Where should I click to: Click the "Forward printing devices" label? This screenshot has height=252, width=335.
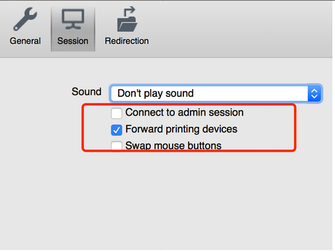click(181, 129)
